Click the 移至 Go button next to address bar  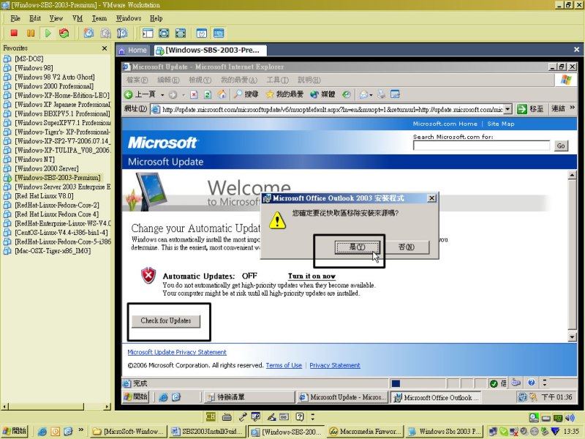(x=530, y=109)
